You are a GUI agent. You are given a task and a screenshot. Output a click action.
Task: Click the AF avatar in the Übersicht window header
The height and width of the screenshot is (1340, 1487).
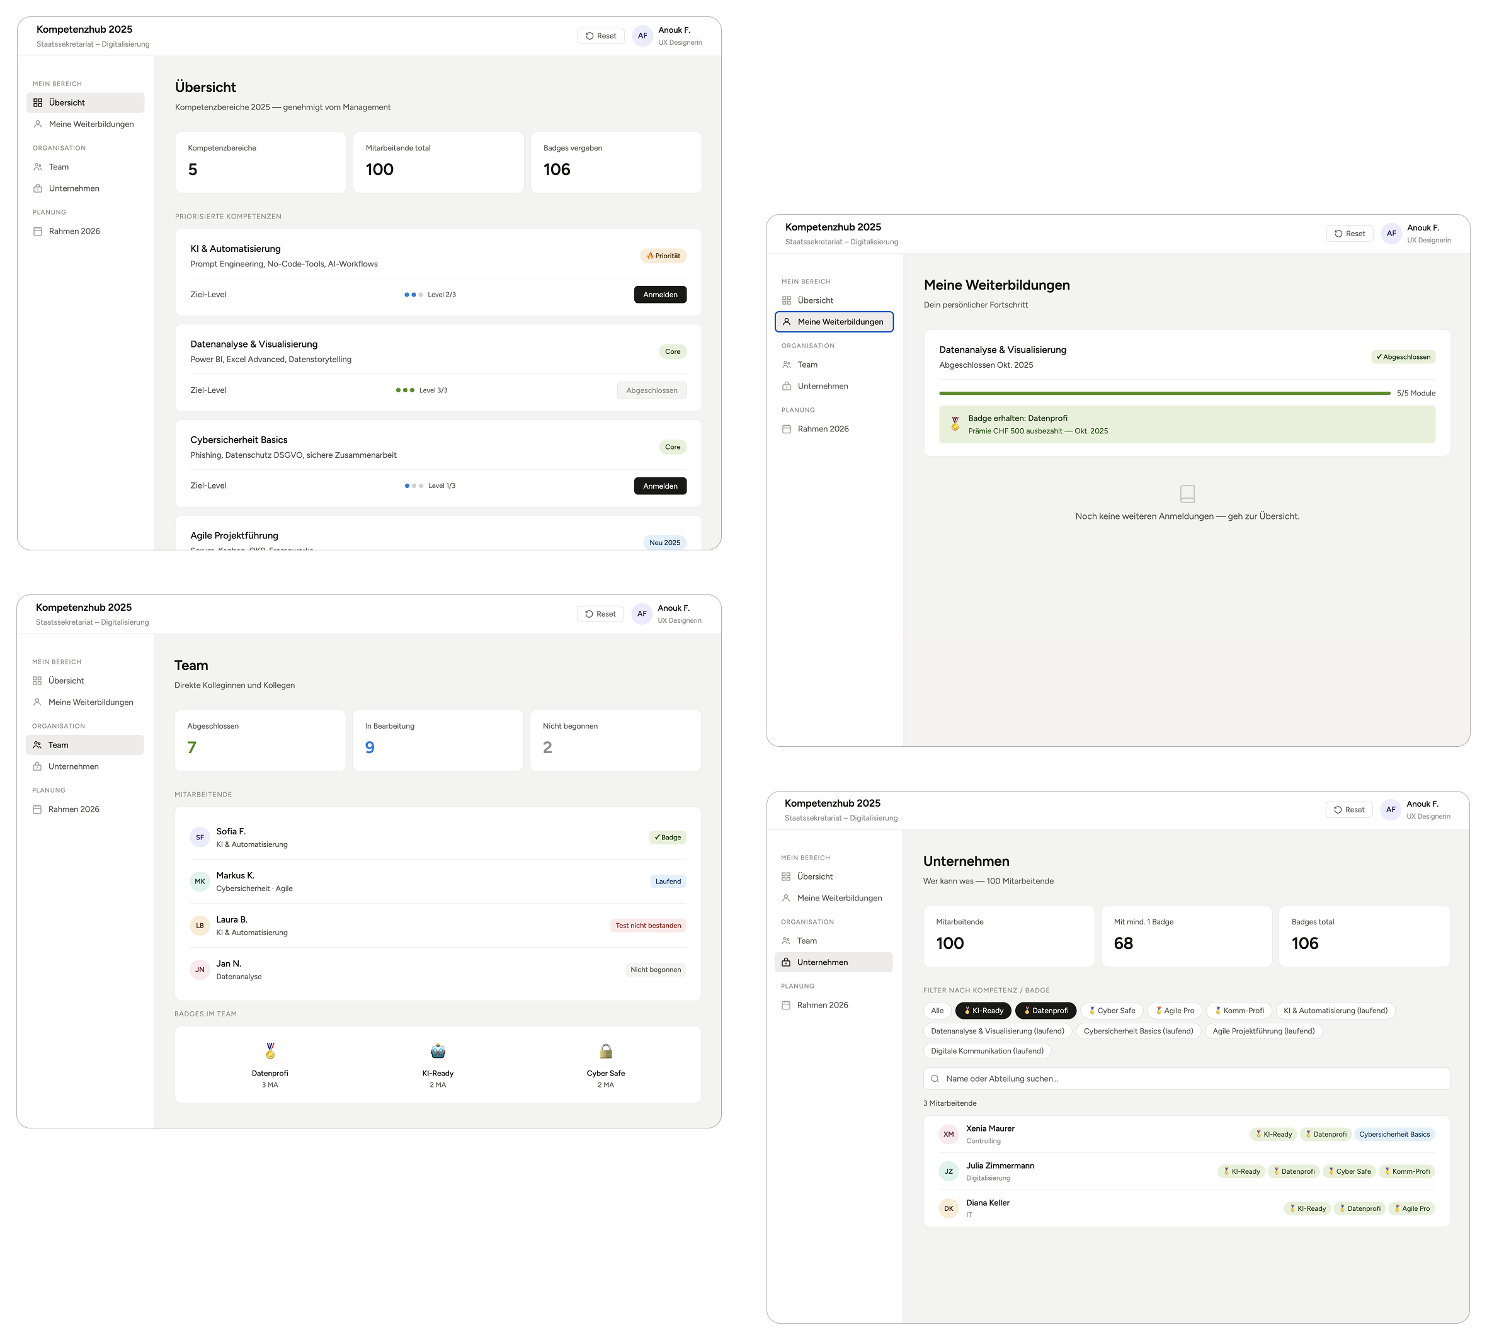642,35
